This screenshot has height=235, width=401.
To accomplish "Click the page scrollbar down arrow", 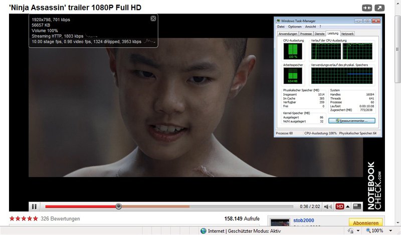I will point(397,223).
